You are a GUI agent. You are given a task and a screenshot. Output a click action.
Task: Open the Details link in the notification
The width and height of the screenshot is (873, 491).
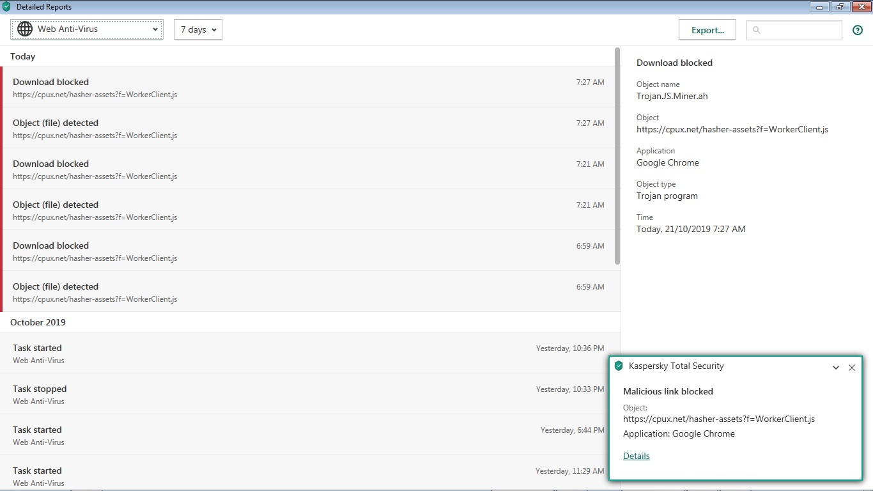pyautogui.click(x=637, y=456)
